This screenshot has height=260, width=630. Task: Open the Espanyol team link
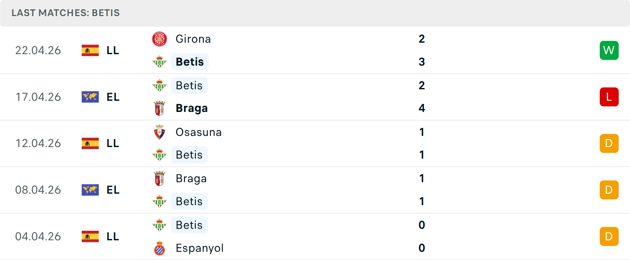tap(199, 248)
